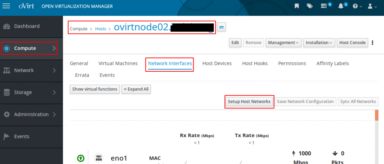Viewport: 384px width, 164px height.
Task: Click the oVirt logo
Action: tap(27, 6)
